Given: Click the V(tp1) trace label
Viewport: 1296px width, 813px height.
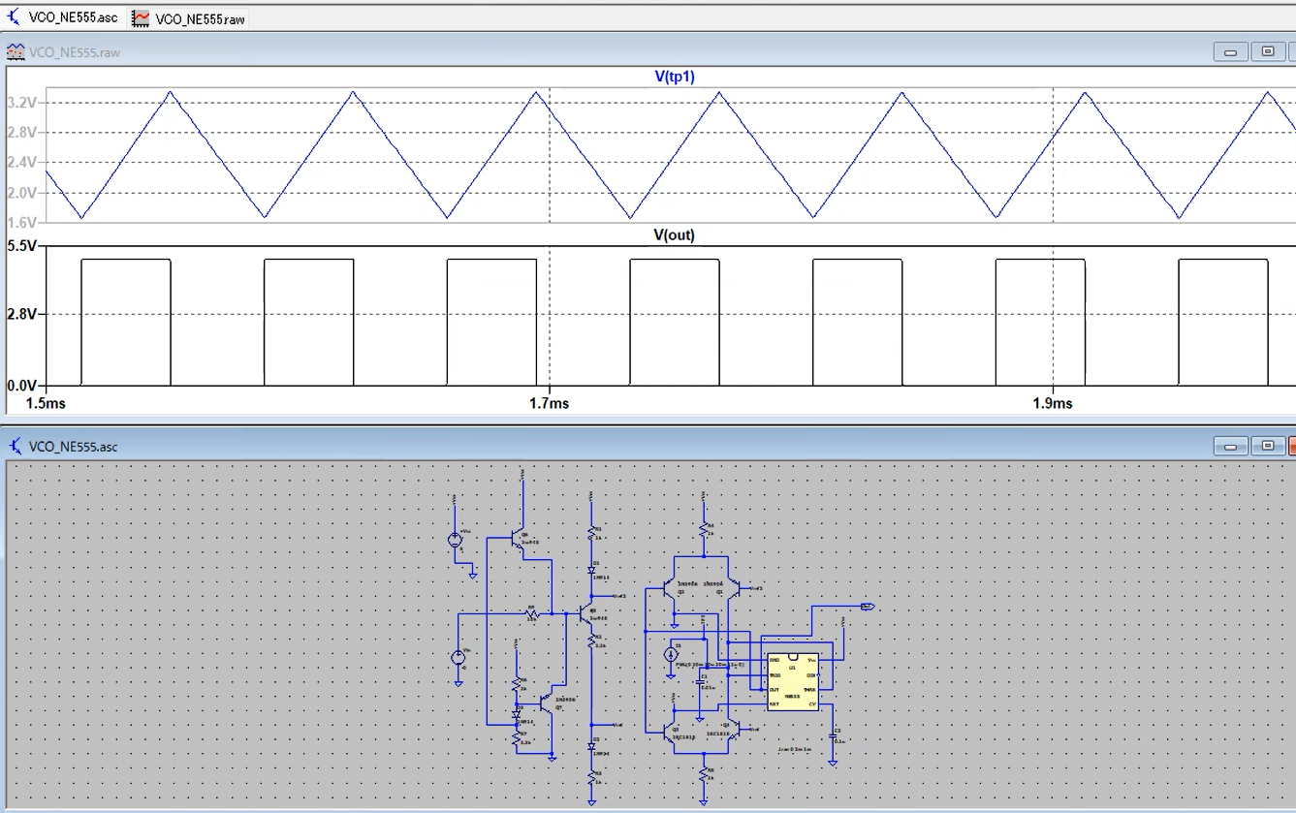Looking at the screenshot, I should (x=675, y=77).
